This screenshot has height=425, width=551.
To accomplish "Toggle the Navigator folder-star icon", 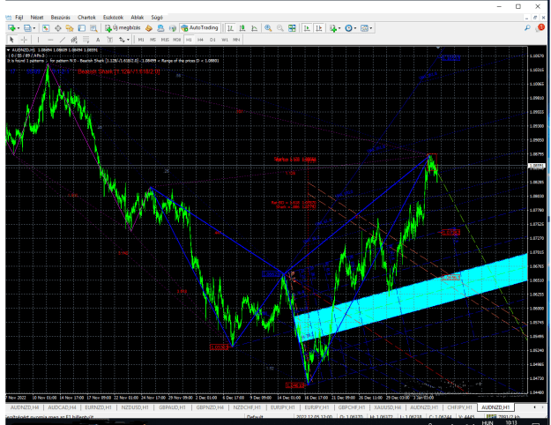I will point(70,28).
